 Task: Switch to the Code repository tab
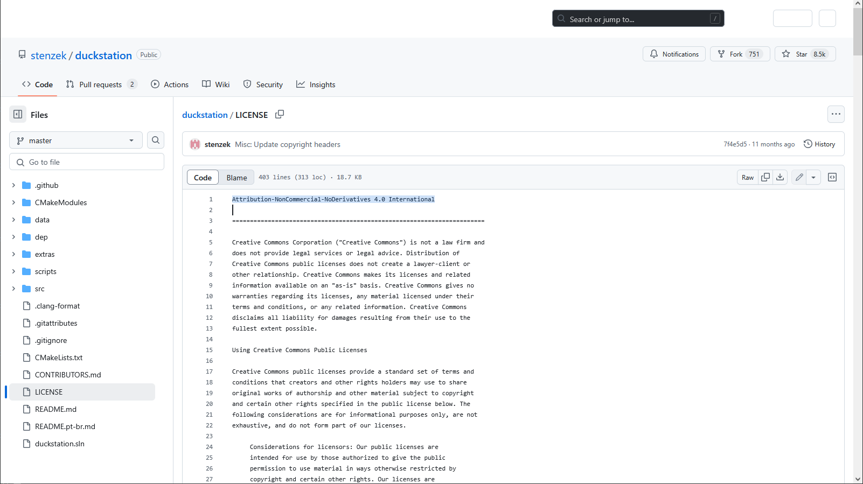pos(37,85)
